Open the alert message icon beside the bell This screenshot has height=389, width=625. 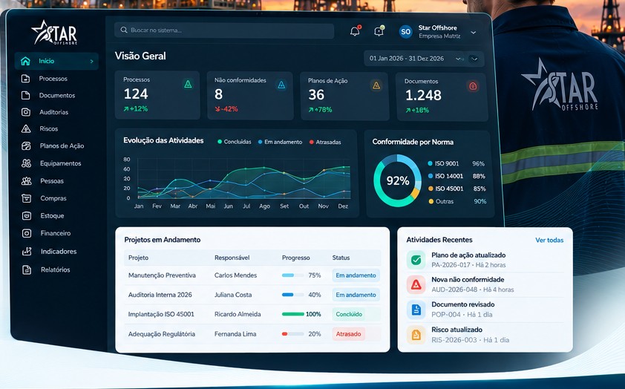tap(379, 31)
